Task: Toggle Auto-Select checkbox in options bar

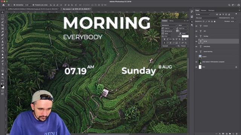Action: pyautogui.click(x=14, y=5)
